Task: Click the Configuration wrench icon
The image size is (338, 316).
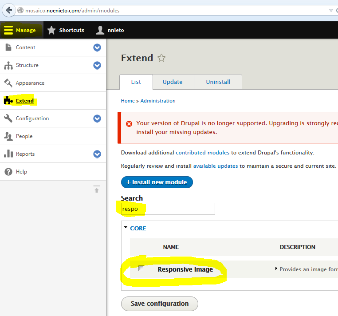Action: pyautogui.click(x=8, y=118)
